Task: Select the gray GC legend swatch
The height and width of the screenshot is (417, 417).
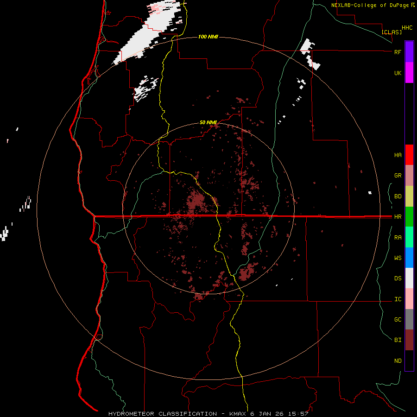Action: [x=409, y=319]
